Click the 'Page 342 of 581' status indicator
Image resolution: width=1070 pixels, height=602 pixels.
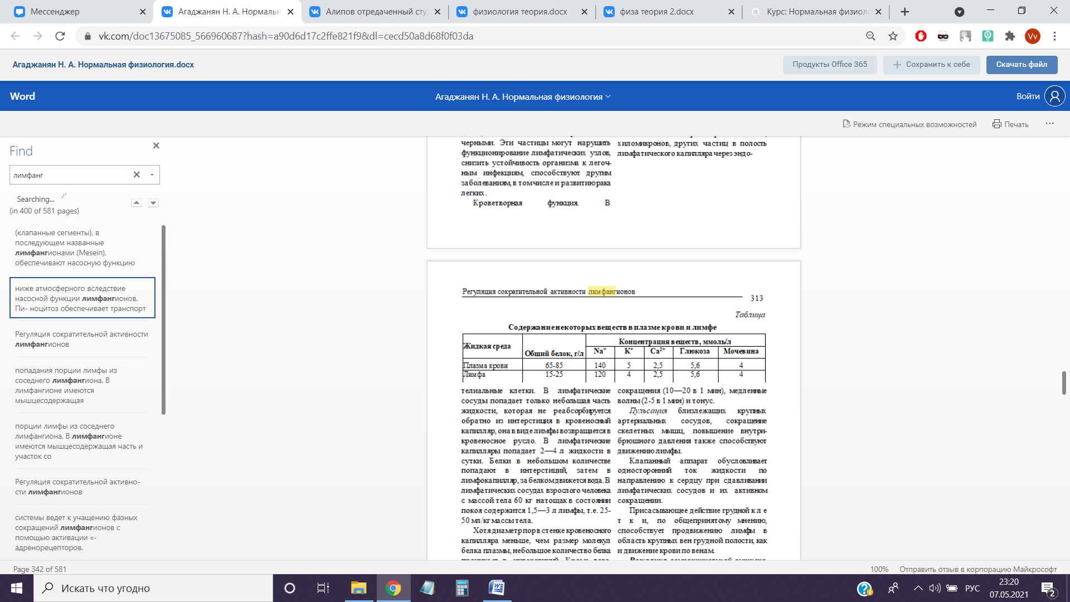click(x=40, y=569)
